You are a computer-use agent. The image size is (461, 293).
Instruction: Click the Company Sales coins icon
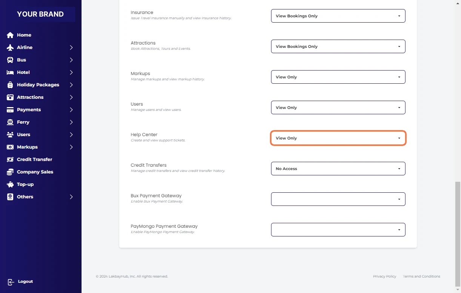pyautogui.click(x=10, y=172)
